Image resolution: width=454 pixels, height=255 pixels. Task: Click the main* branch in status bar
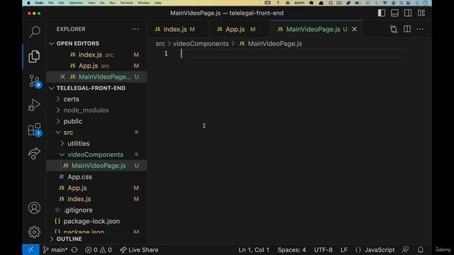[55, 250]
